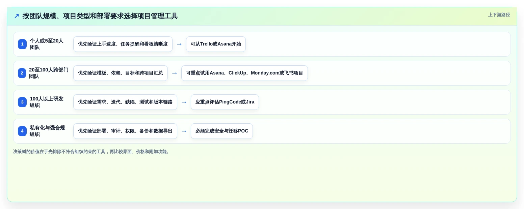
Task: Click the arrow pointing to Trello或Asana
Action: point(179,44)
